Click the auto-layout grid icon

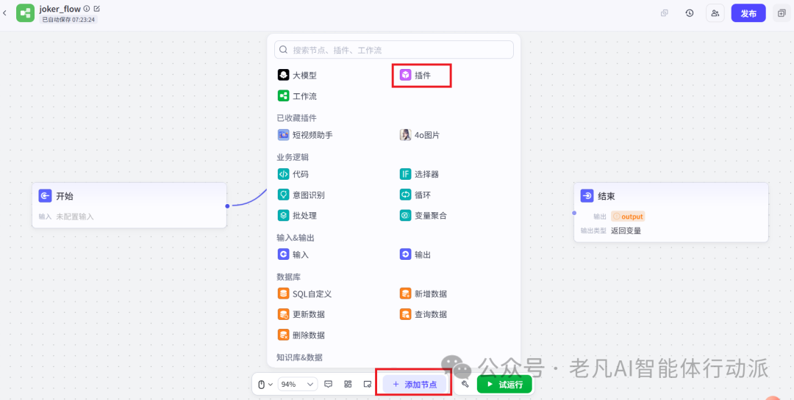(x=348, y=385)
